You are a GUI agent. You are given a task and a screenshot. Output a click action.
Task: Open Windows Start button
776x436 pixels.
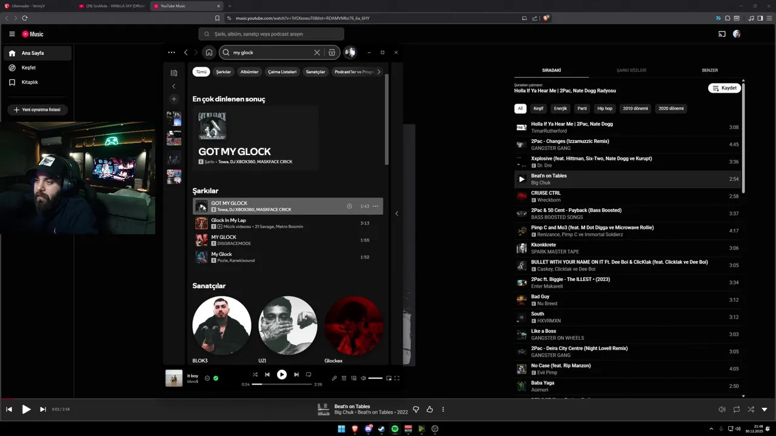pos(341,429)
